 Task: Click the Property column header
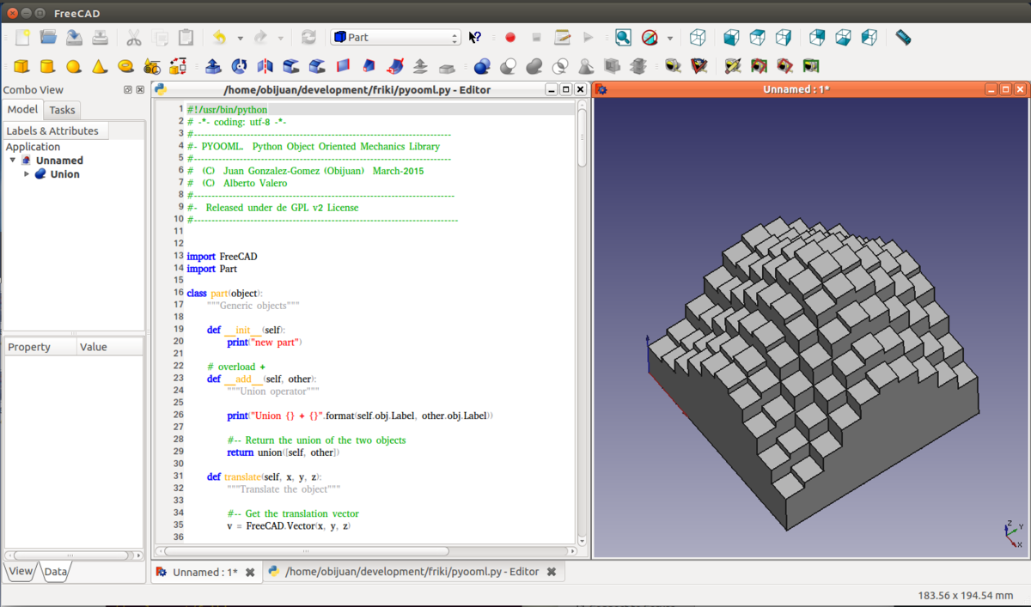30,347
